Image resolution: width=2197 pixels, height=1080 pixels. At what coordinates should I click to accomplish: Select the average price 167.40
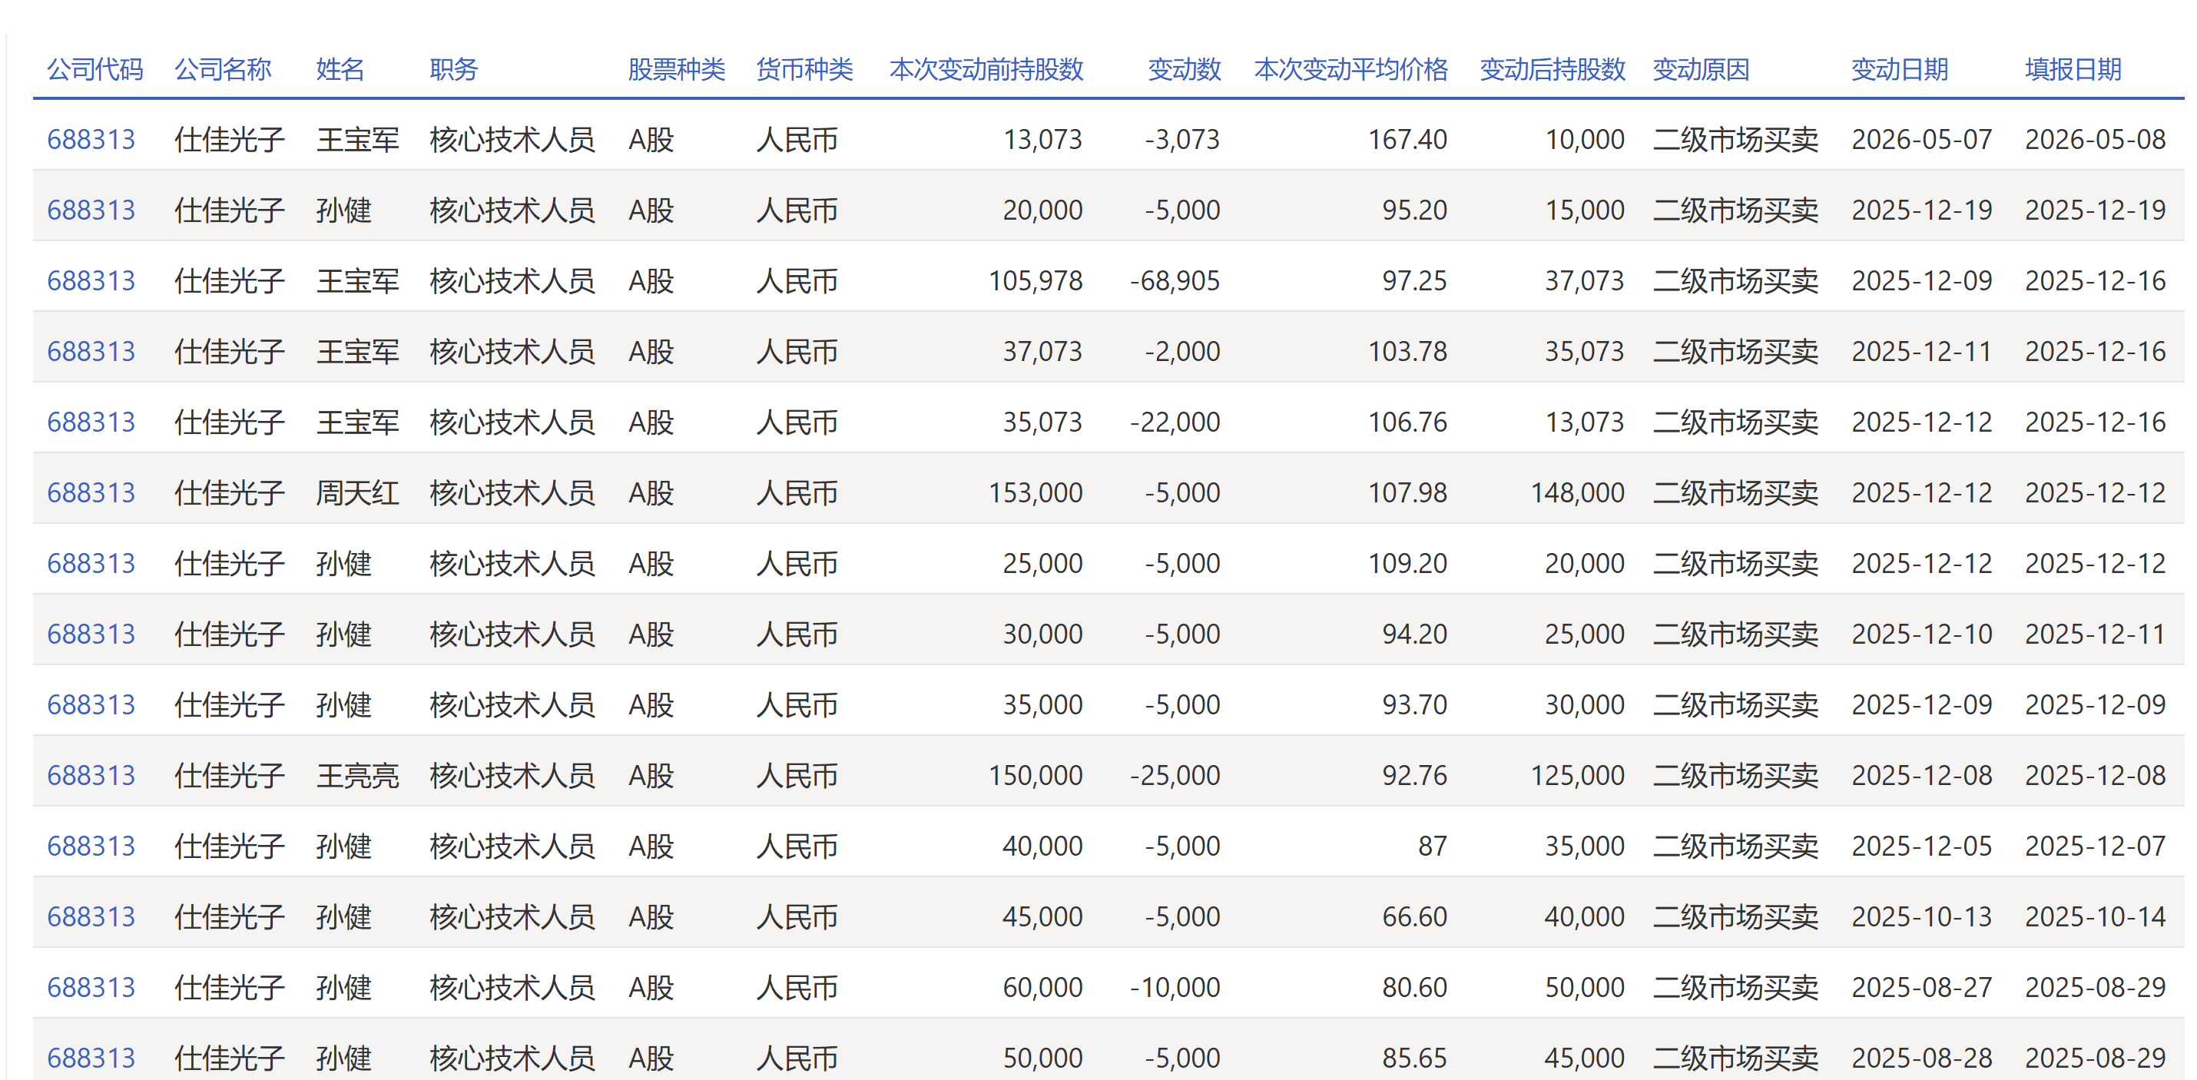point(1408,139)
